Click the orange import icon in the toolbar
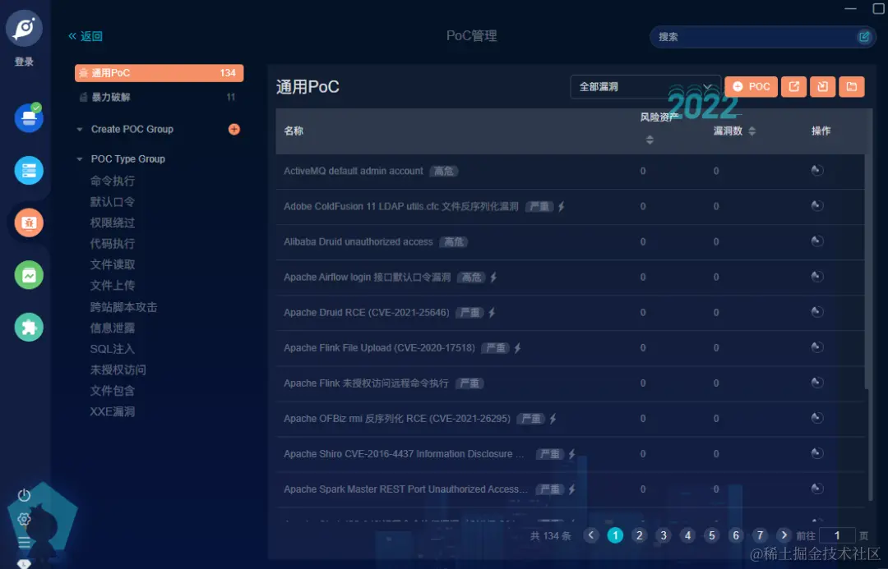The image size is (888, 569). point(823,86)
